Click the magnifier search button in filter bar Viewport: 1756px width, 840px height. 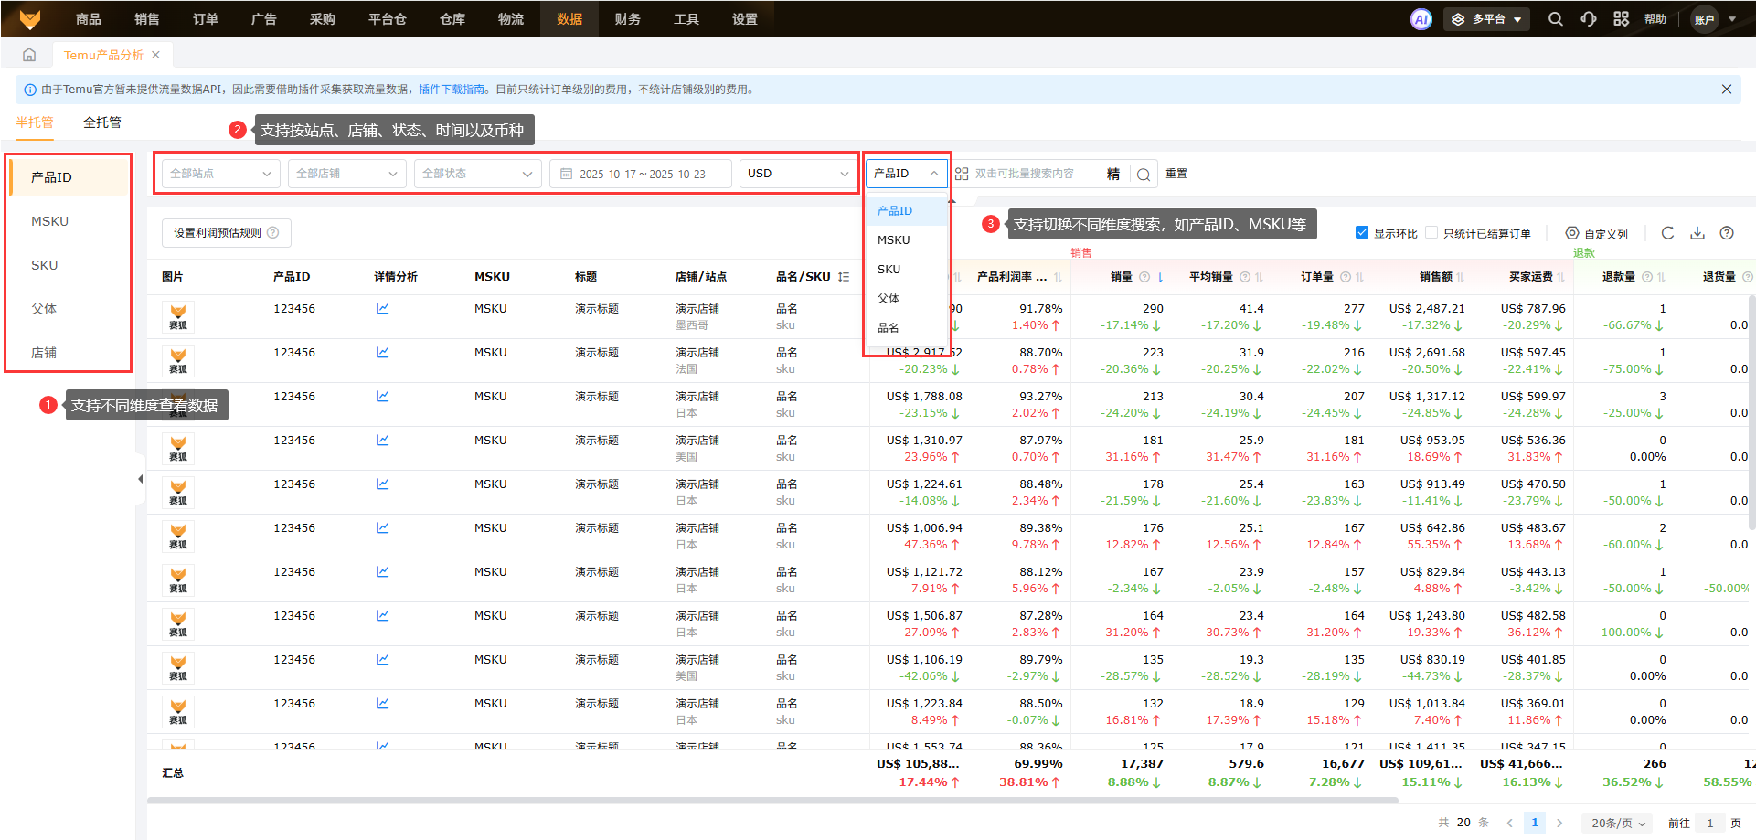point(1144,175)
